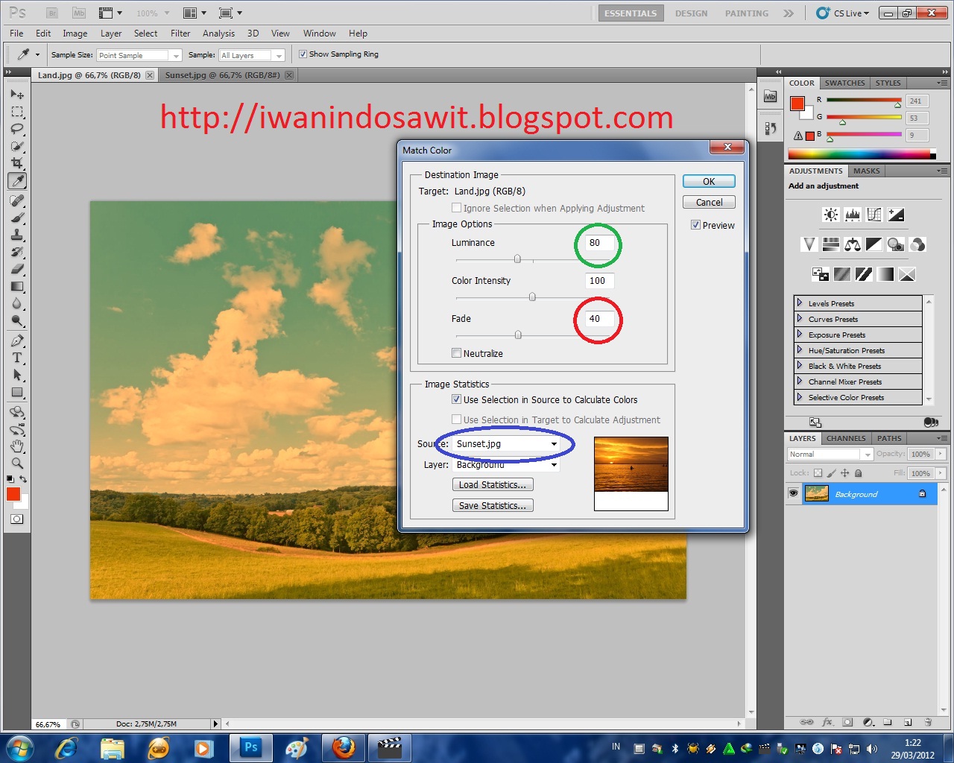Viewport: 954px width, 763px height.
Task: Add a Levels adjustment from icons
Action: pos(853,215)
